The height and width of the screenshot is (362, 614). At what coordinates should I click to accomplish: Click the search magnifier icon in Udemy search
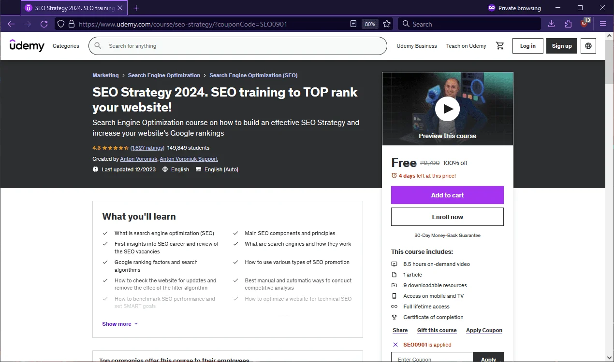click(x=98, y=46)
